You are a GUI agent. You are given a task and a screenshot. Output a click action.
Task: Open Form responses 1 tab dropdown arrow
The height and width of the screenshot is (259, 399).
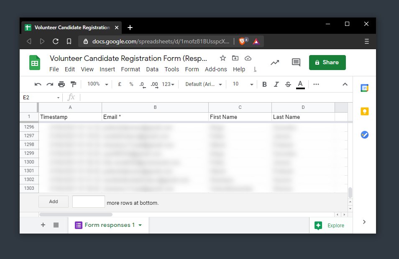point(140,225)
